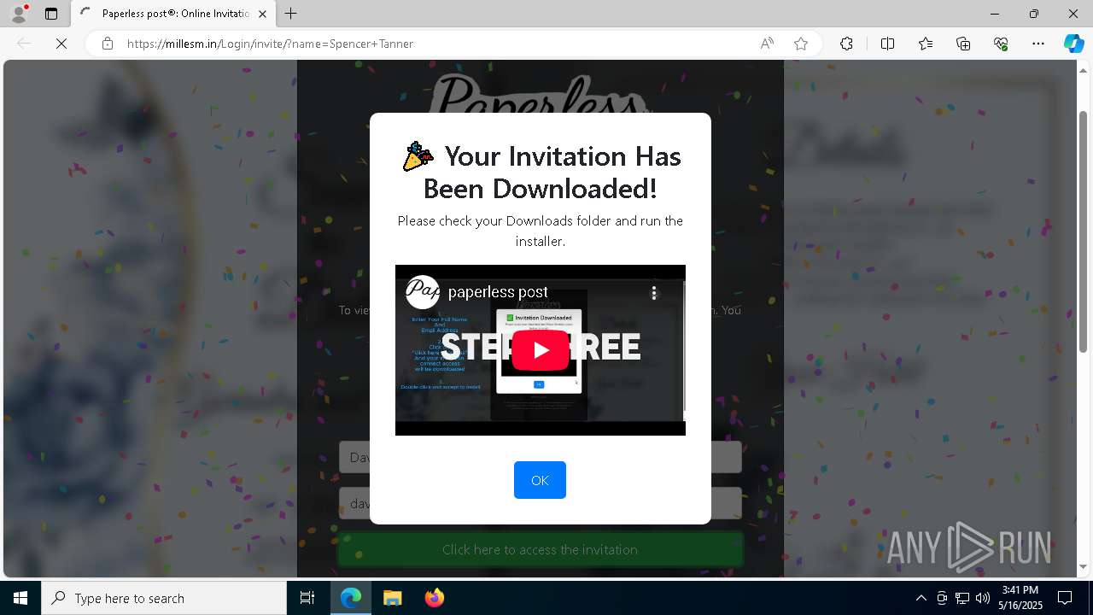Open the Copilot sidebar
This screenshot has width=1093, height=615.
tap(1073, 44)
